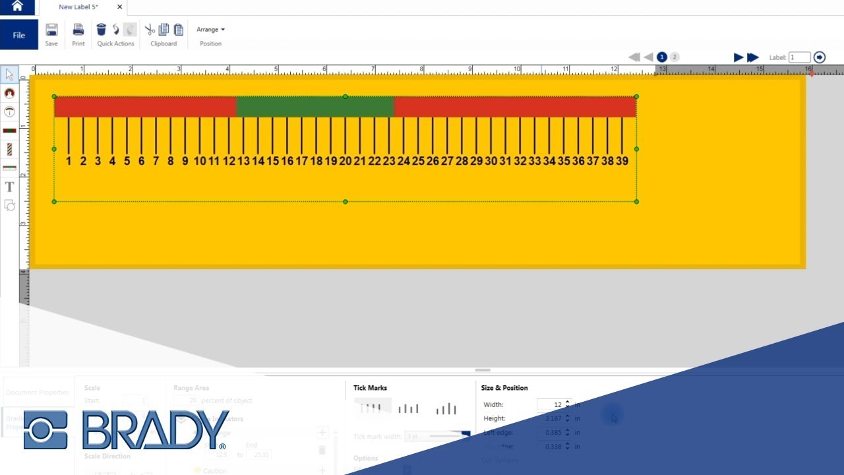The image size is (844, 475).
Task: Cut the selection with the scissors icon
Action: 150,30
